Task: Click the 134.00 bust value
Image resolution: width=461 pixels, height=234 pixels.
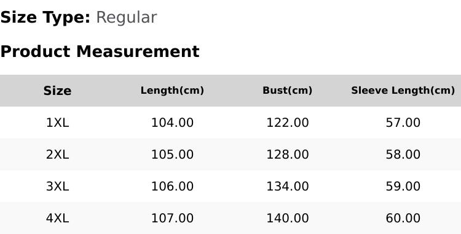Action: (288, 186)
